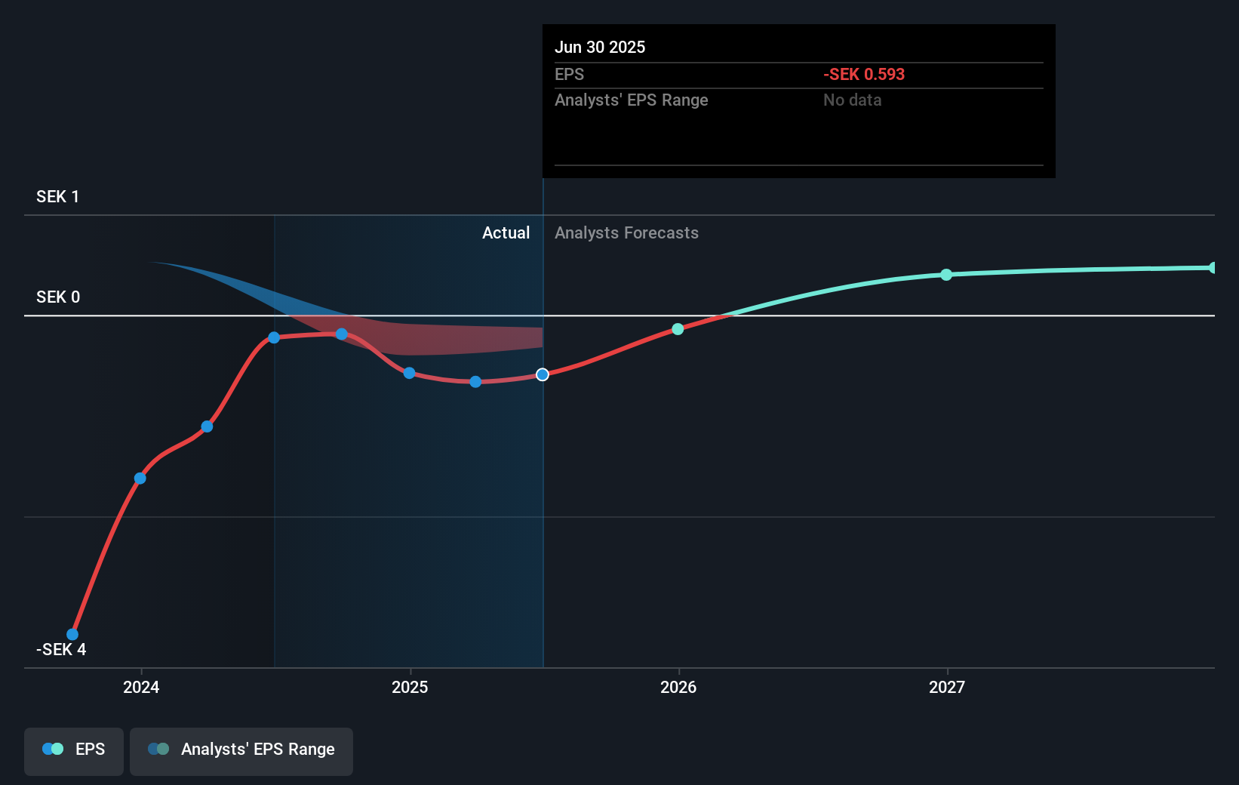Click the teal data point above 2027
The height and width of the screenshot is (785, 1239).
tap(947, 275)
